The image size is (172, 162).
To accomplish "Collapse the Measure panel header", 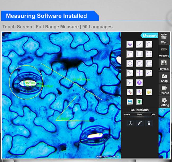I will (150, 36).
